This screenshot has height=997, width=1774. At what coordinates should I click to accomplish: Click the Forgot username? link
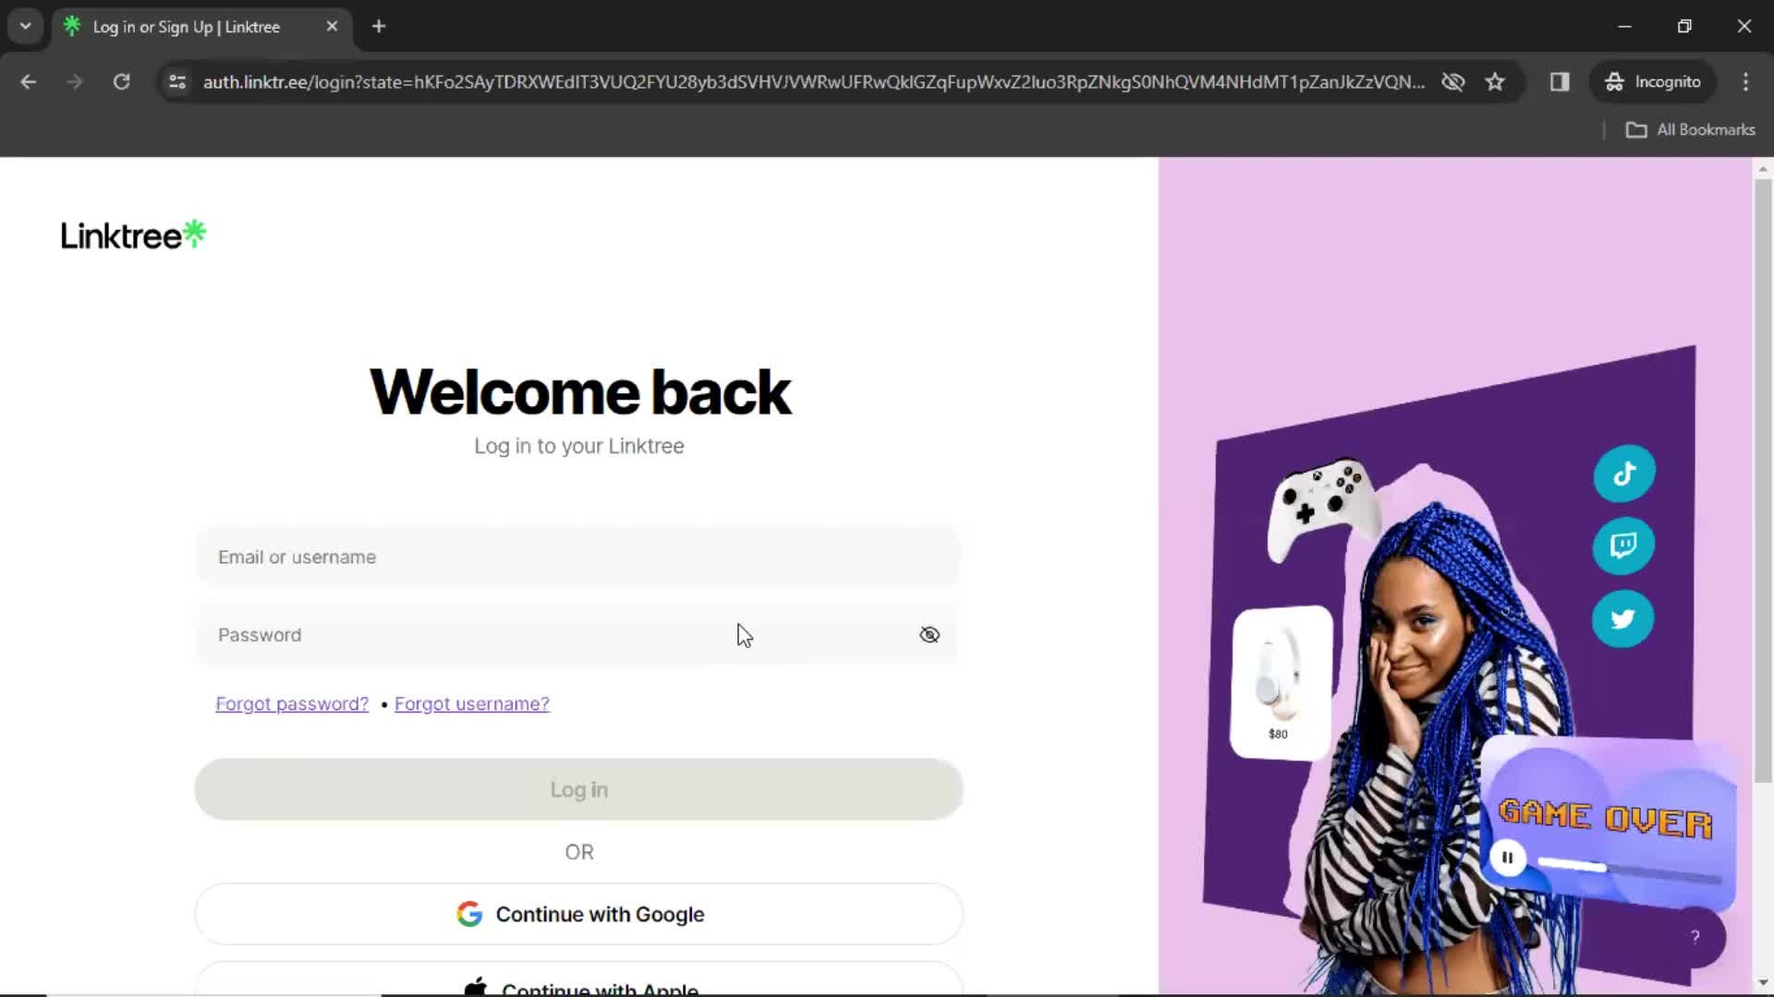click(471, 703)
